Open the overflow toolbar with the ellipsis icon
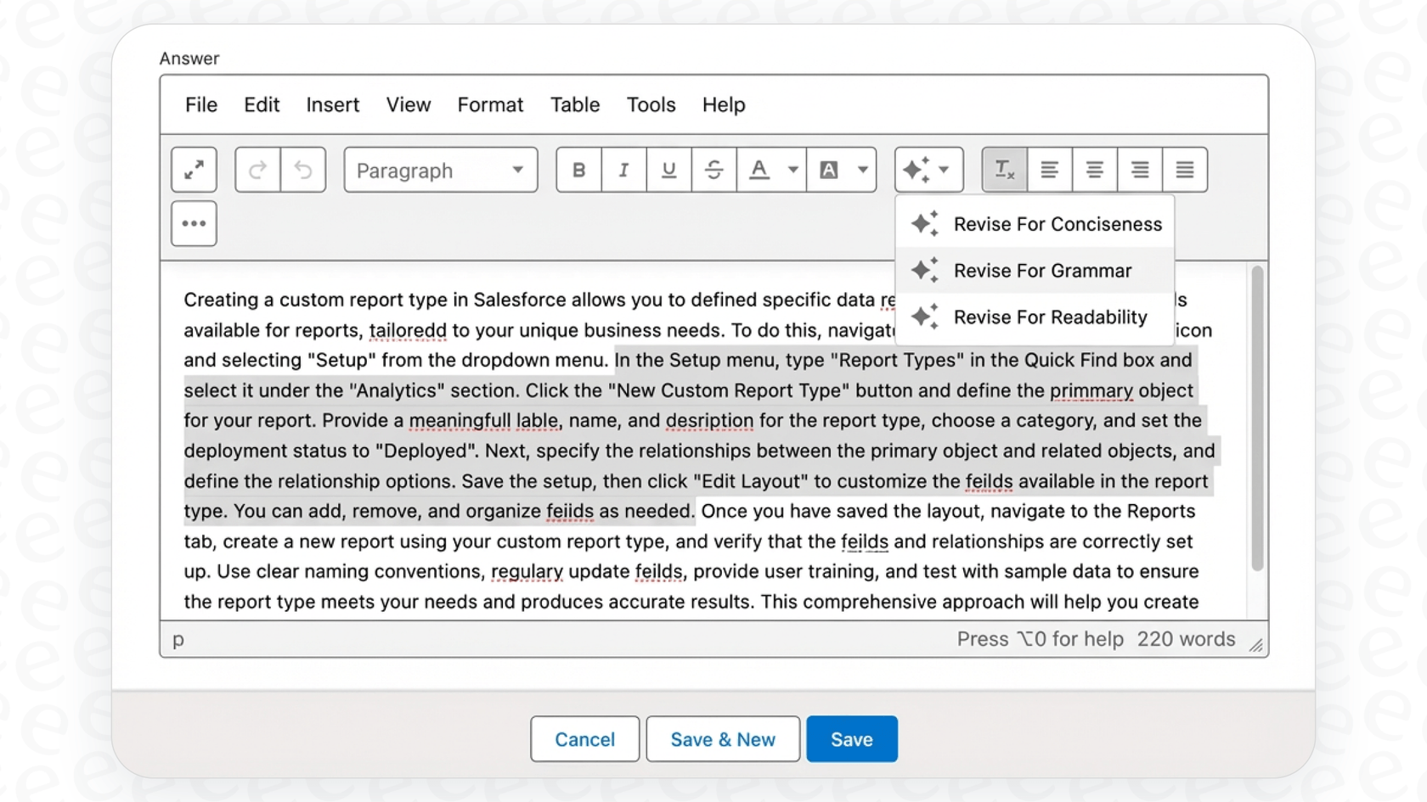Screen dimensions: 1427x802 [194, 223]
